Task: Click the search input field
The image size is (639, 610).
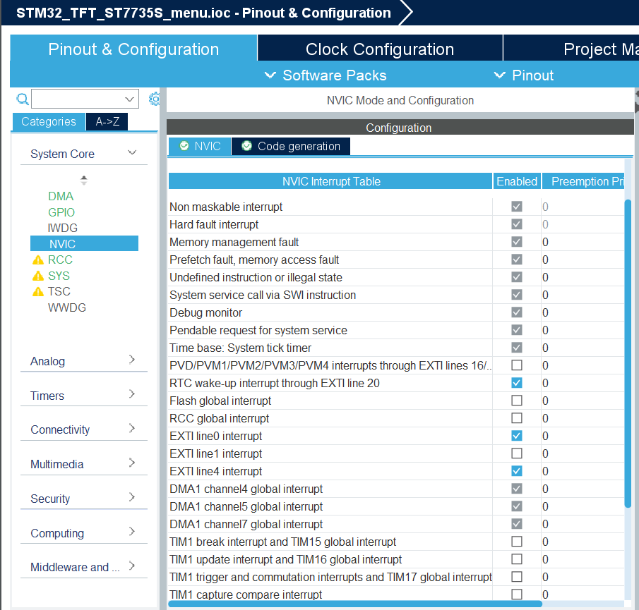Action: click(x=85, y=99)
